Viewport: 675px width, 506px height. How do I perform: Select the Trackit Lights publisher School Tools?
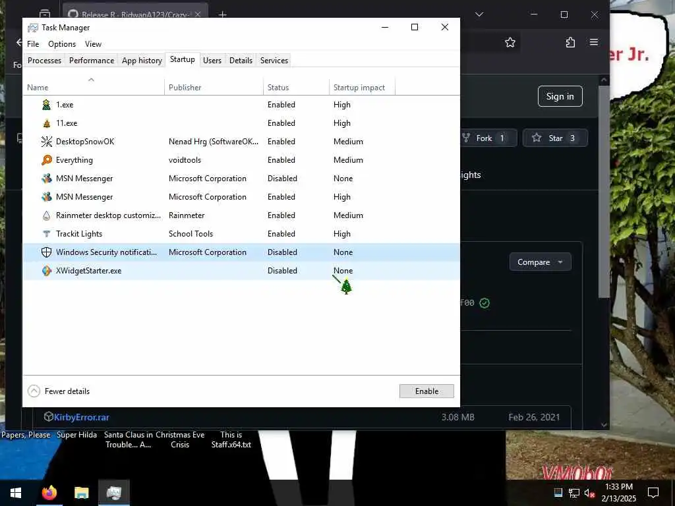coord(191,234)
